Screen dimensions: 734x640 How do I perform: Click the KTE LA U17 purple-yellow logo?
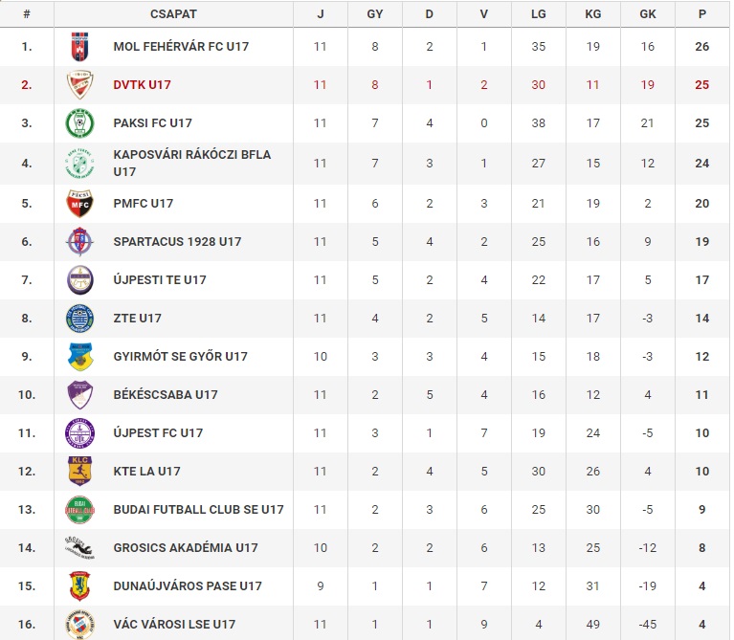pyautogui.click(x=79, y=471)
